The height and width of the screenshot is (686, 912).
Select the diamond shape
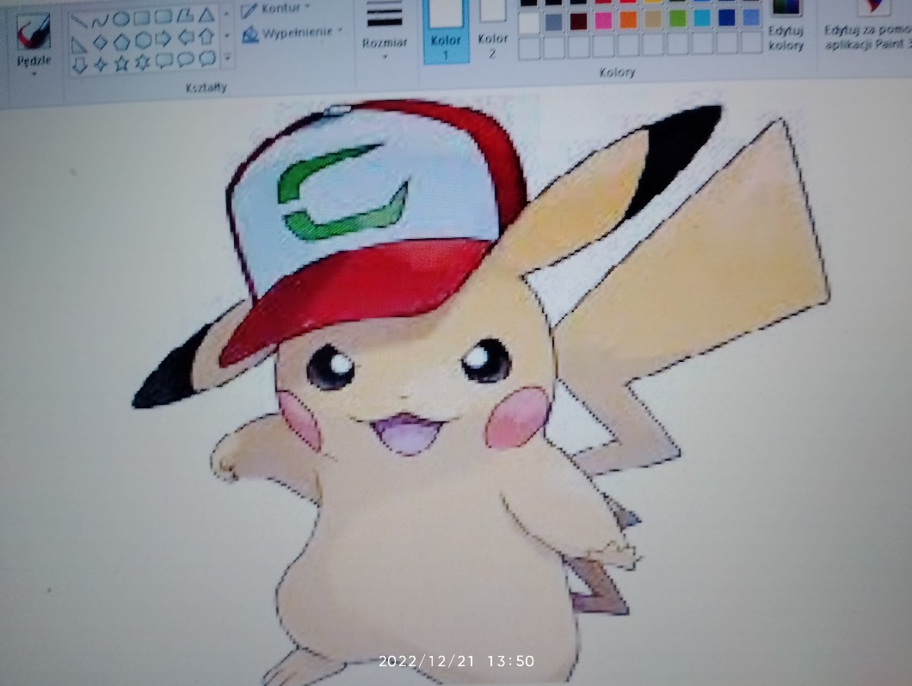100,40
